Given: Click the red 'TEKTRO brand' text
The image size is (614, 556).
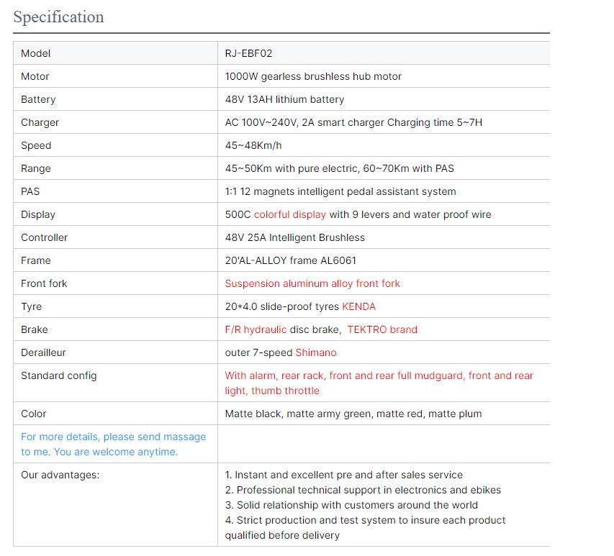Looking at the screenshot, I should pos(382,329).
